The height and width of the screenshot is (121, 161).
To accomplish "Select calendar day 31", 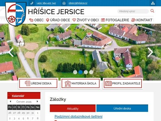I will point(32,113).
